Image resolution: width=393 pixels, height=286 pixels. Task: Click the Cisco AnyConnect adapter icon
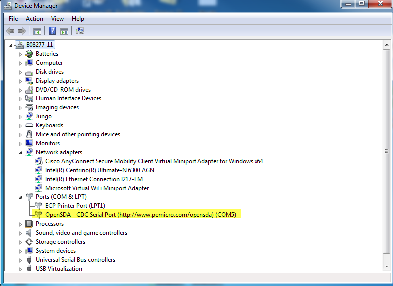[39, 161]
